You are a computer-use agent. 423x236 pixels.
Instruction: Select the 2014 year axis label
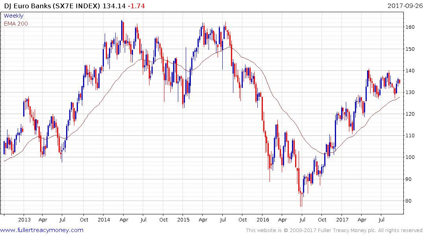(x=104, y=219)
